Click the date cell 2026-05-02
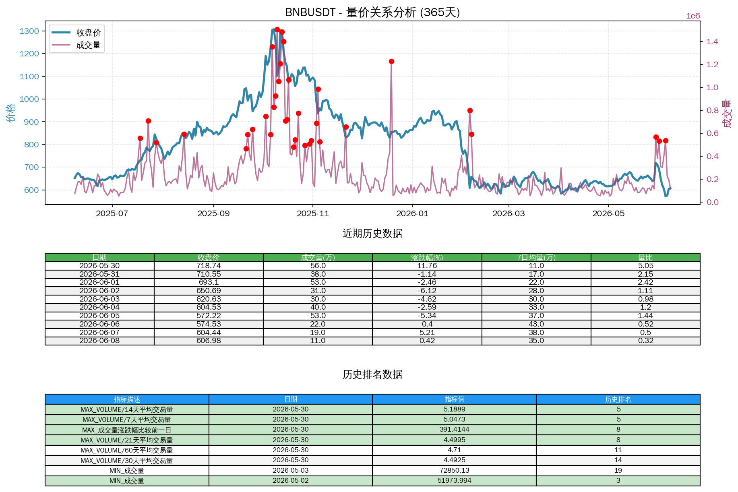 click(291, 481)
